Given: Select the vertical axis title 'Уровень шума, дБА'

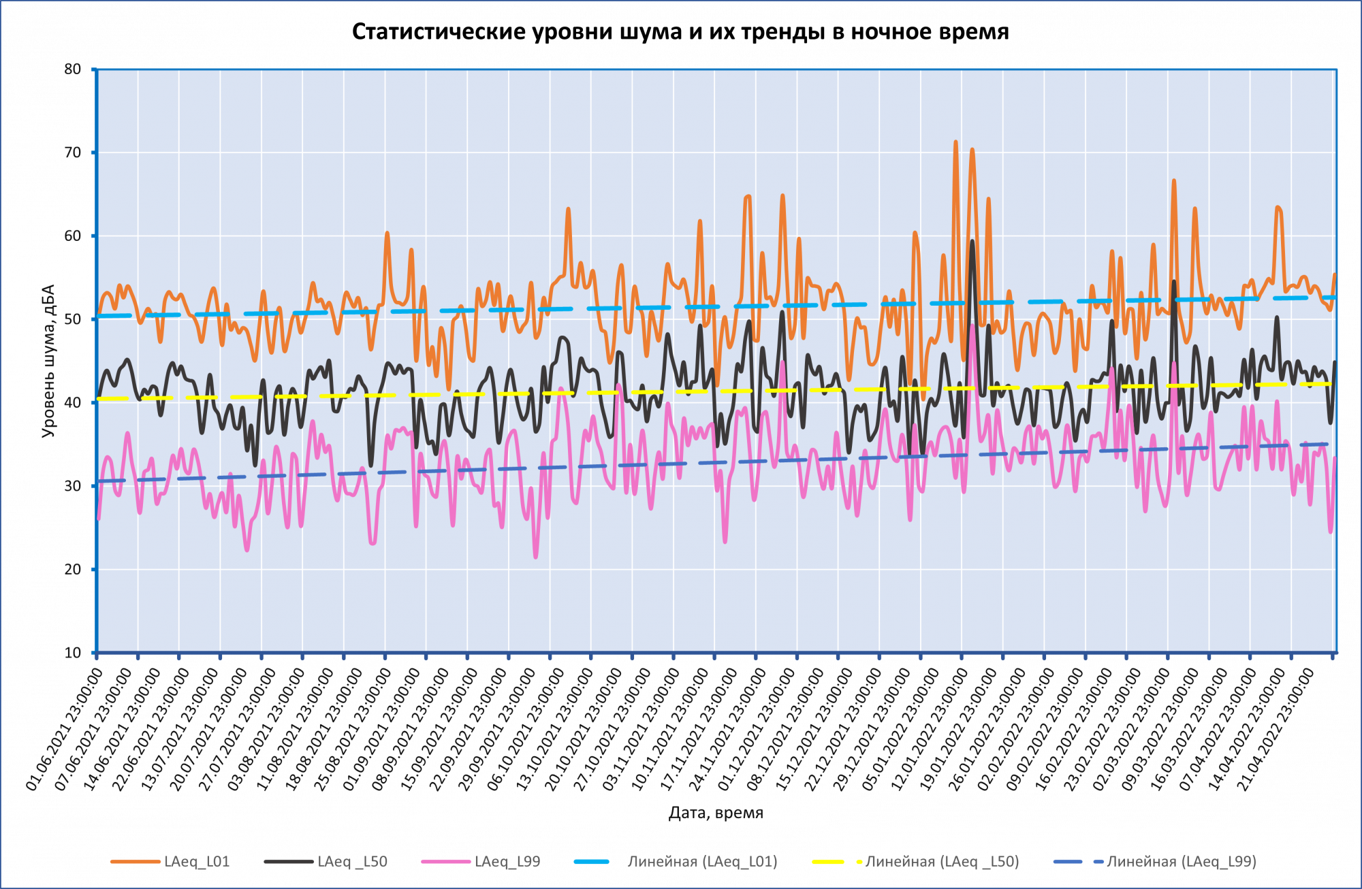Looking at the screenshot, I should (48, 361).
